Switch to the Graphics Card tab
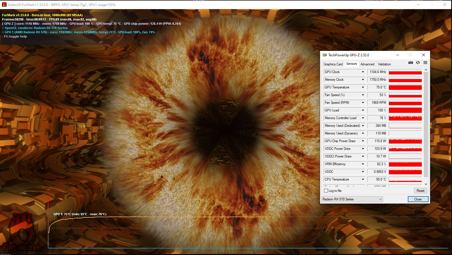This screenshot has height=255, width=452. tap(333, 64)
